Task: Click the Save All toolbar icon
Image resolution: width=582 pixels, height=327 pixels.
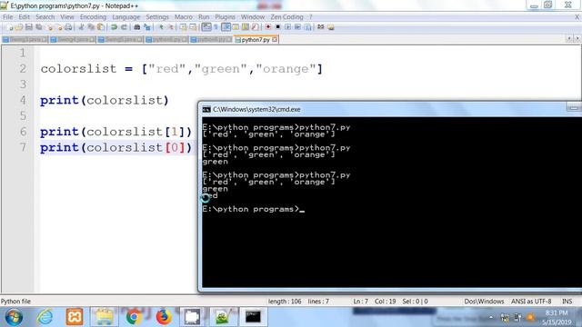Action: (38, 27)
